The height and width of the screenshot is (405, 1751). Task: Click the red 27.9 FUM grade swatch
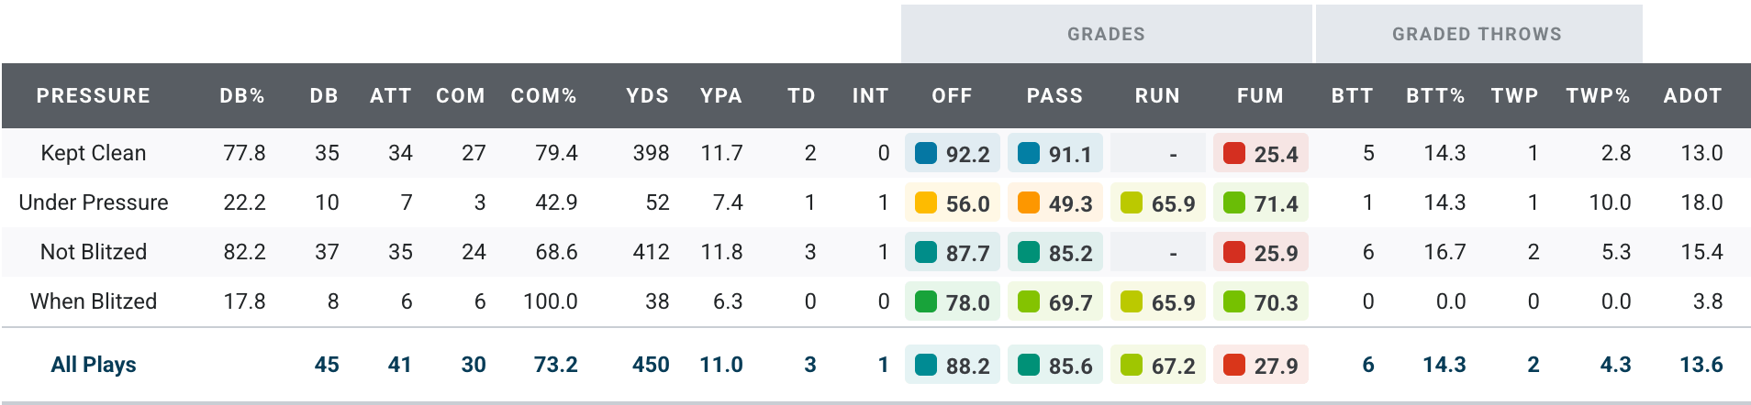1234,366
